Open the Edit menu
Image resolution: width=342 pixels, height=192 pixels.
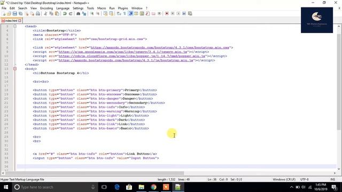click(12, 8)
